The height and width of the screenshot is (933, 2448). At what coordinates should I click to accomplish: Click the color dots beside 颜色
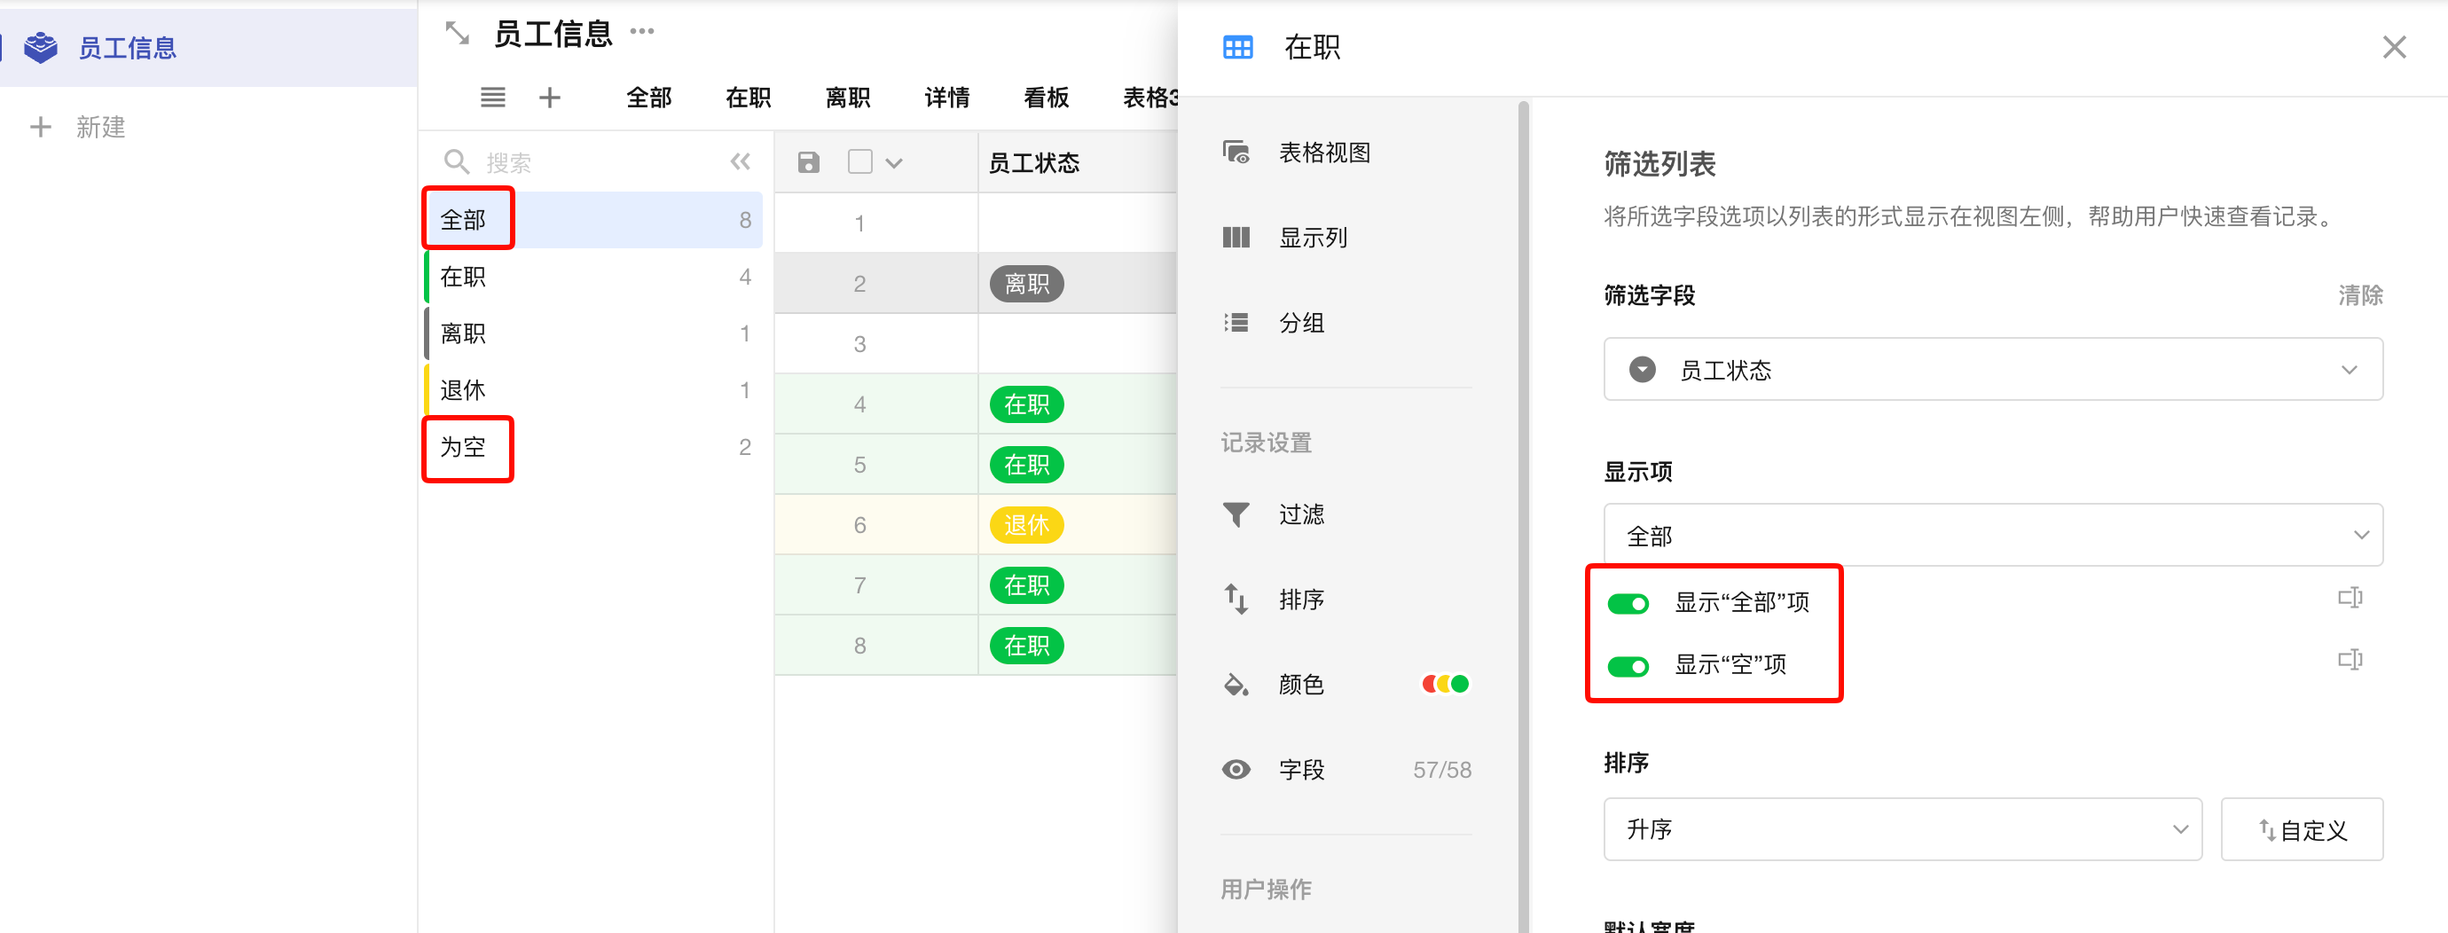click(1446, 684)
